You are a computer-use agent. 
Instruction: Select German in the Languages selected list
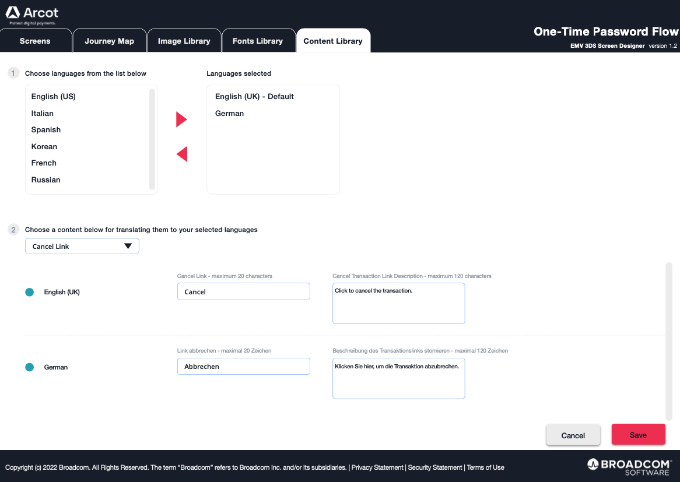click(x=229, y=114)
